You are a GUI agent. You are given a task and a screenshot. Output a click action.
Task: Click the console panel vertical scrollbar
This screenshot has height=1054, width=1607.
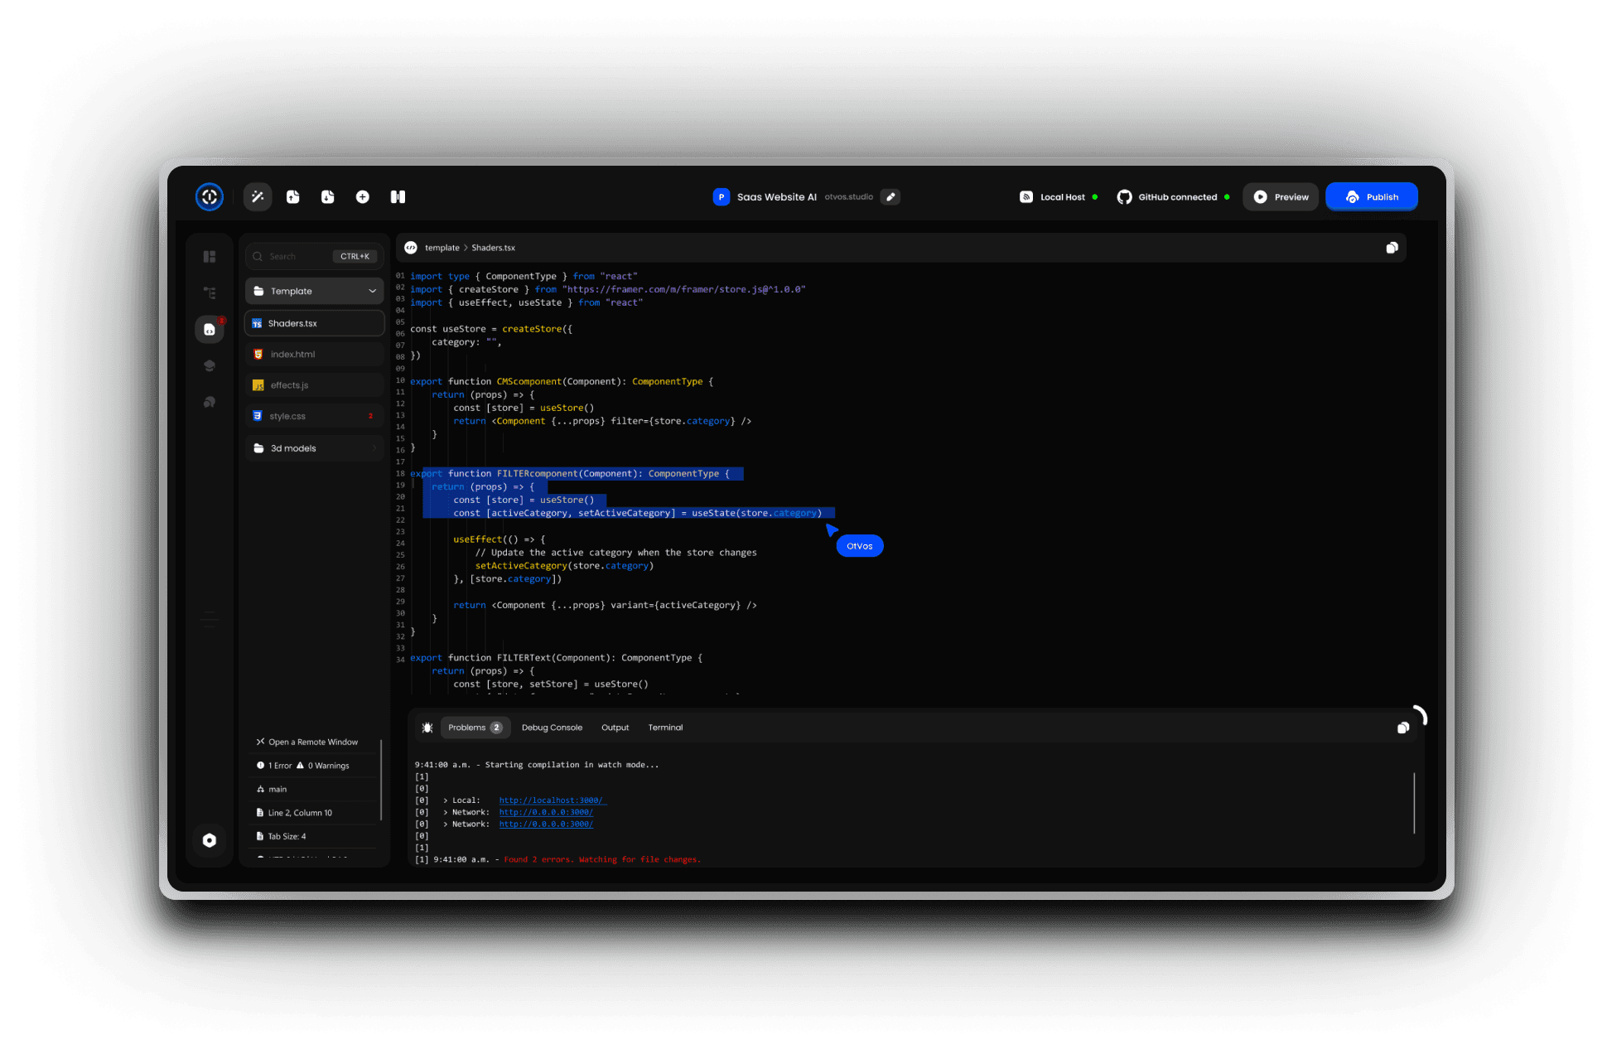(1414, 803)
